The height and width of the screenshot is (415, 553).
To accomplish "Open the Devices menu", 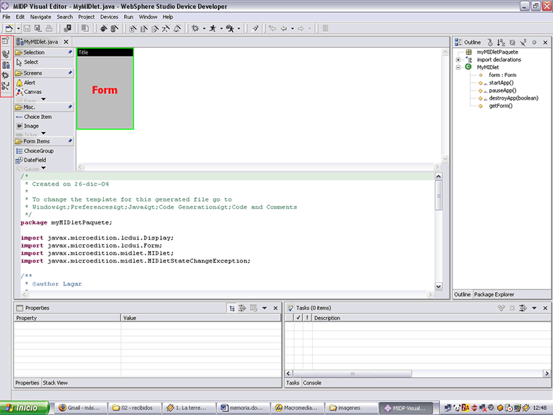I will click(x=109, y=17).
